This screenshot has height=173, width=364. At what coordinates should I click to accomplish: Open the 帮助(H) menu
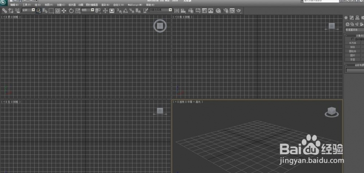150,5
